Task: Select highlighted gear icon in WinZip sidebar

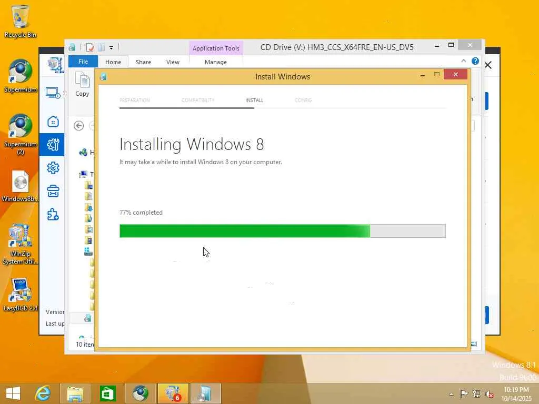Action: click(x=53, y=145)
